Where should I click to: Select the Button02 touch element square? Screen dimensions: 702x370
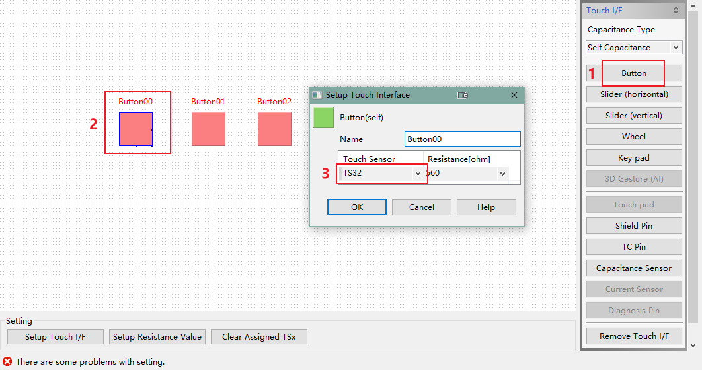pyautogui.click(x=274, y=129)
